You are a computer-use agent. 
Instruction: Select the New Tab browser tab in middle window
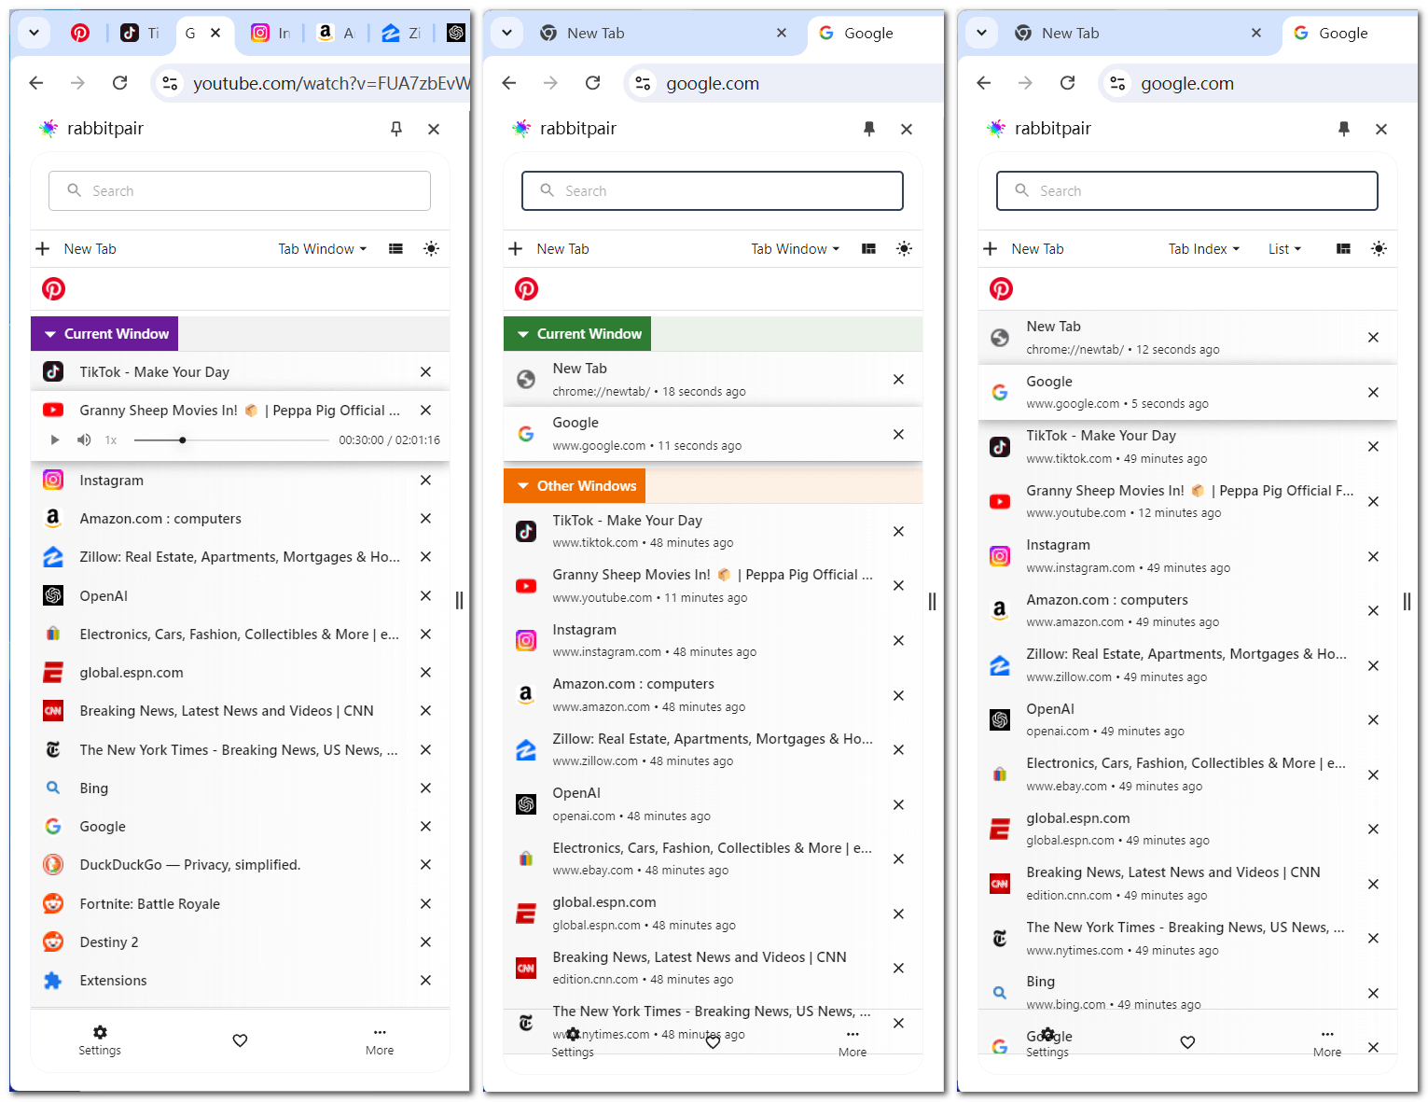pyautogui.click(x=663, y=33)
